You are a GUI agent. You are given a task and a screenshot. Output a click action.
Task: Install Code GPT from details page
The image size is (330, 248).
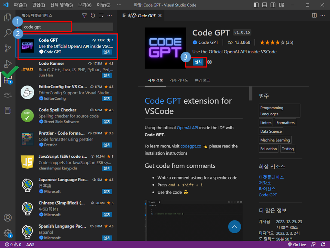198,62
